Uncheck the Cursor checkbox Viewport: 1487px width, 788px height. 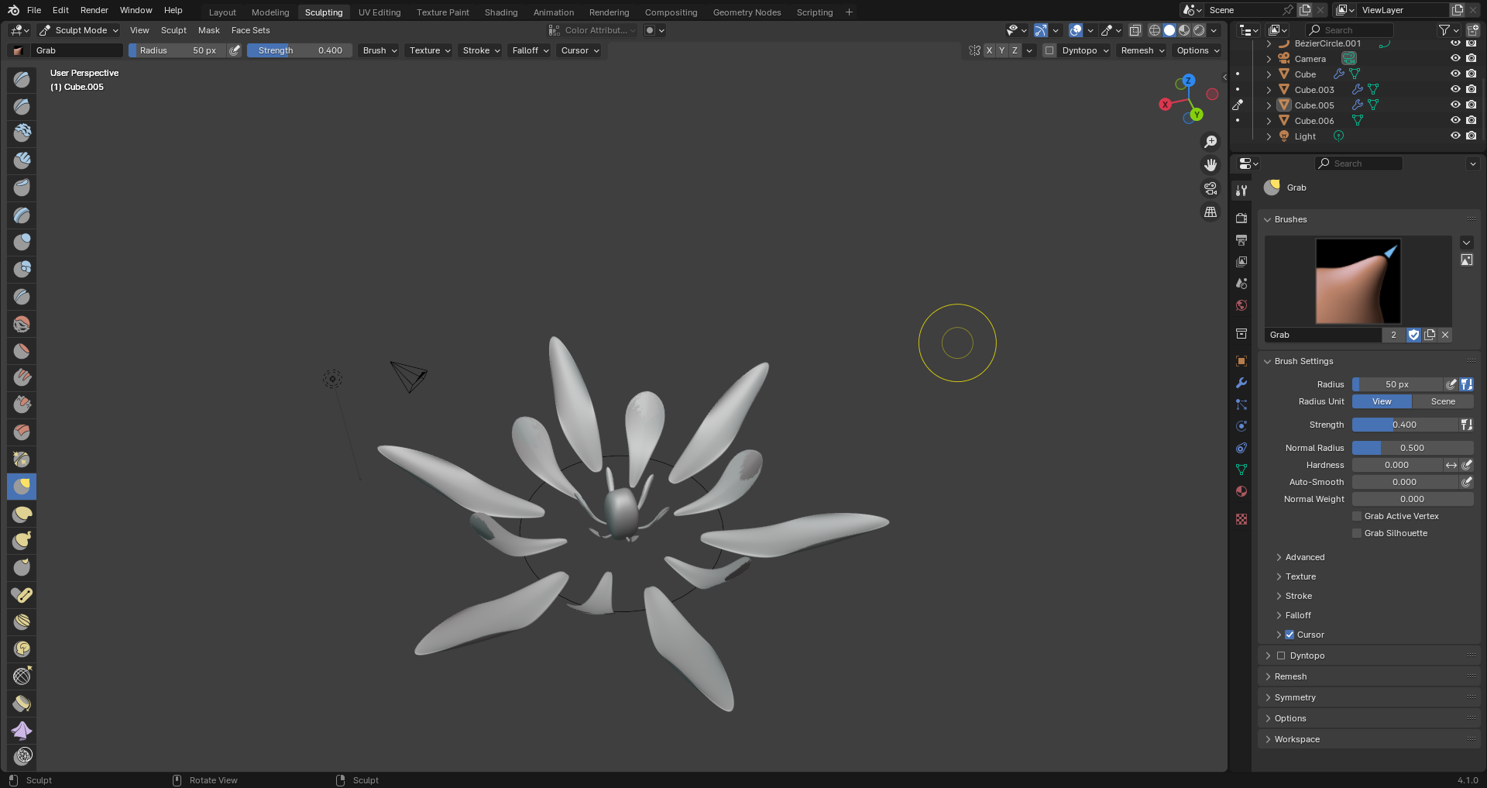1290,635
